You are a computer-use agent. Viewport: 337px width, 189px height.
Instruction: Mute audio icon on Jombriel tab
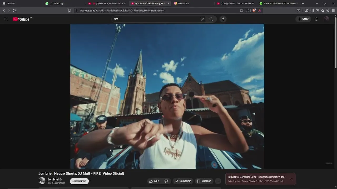point(136,3)
